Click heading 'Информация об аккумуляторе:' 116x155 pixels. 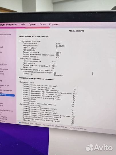pos(34,36)
